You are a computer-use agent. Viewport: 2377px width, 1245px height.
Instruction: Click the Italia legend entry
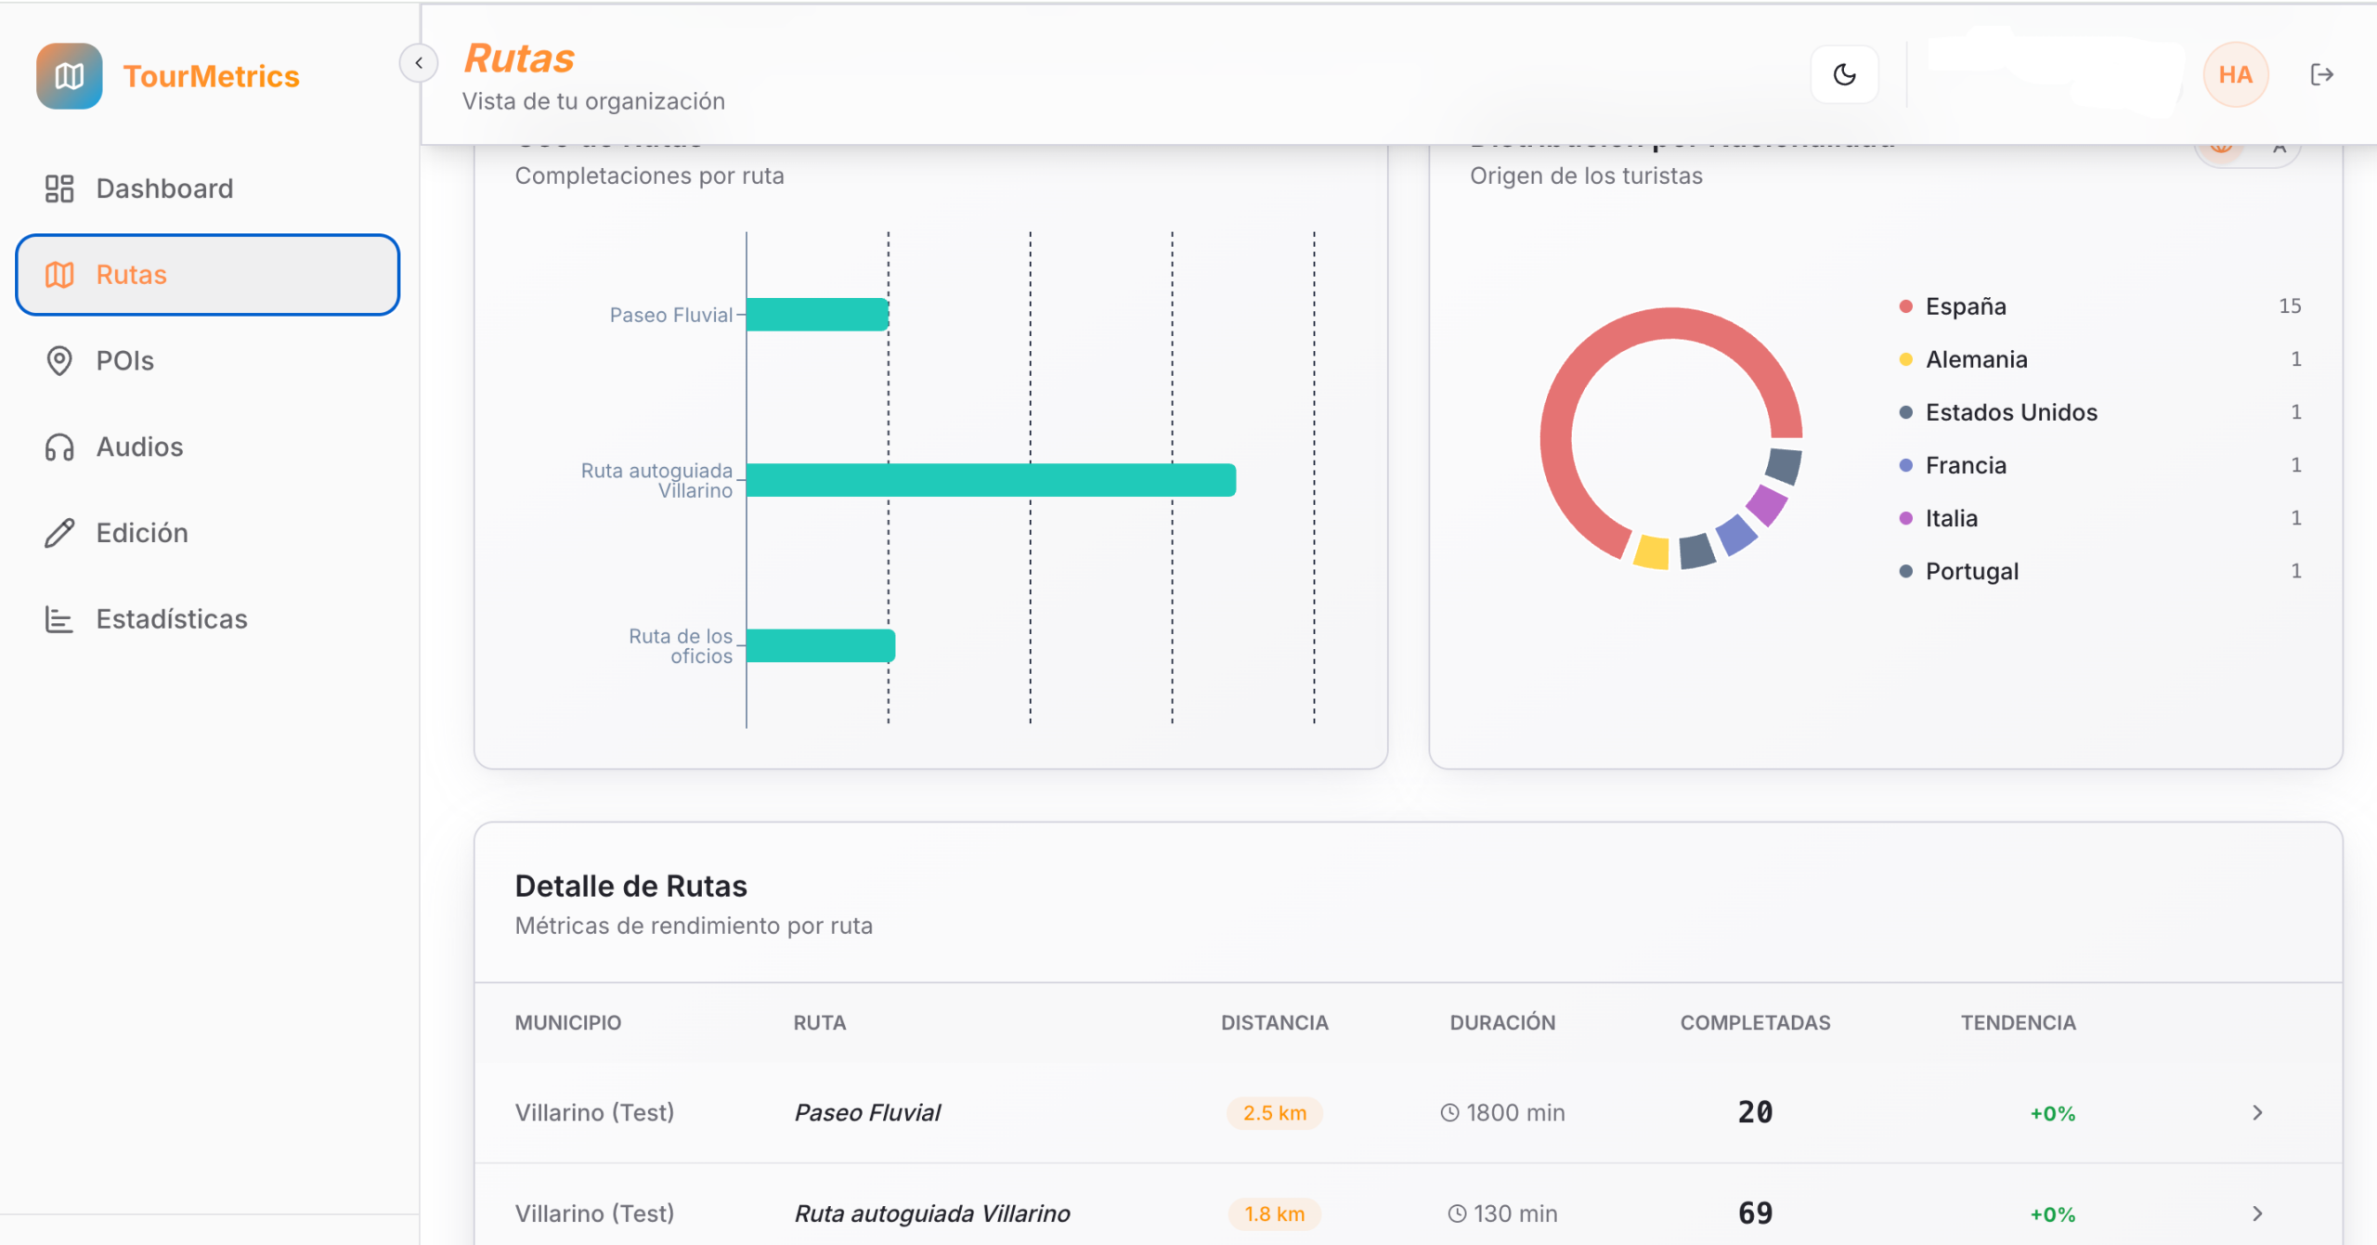pyautogui.click(x=2100, y=518)
